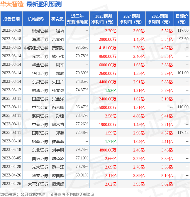Click the date 2023-05-18
The height and width of the screenshot is (197, 190).
pyautogui.click(x=11, y=150)
